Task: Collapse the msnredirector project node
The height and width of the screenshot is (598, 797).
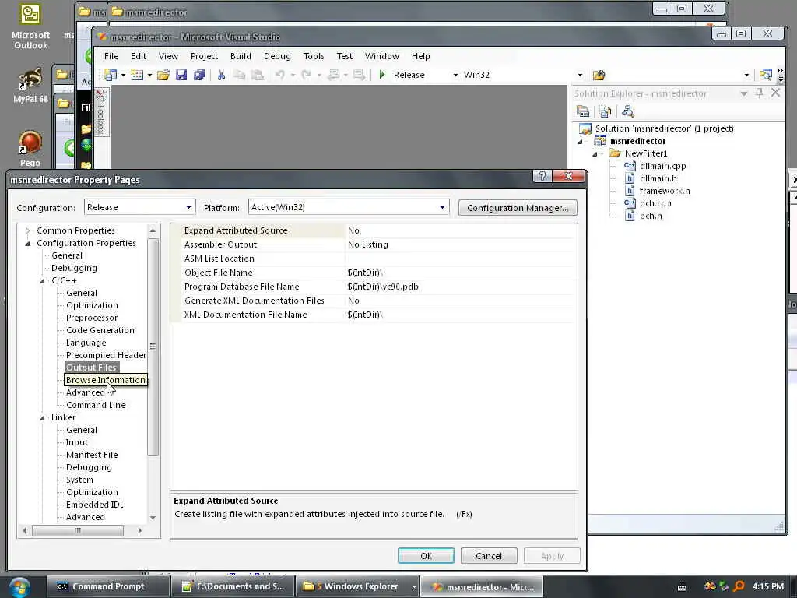Action: 580,142
